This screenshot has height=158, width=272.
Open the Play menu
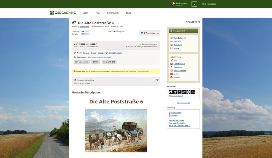(x=98, y=13)
